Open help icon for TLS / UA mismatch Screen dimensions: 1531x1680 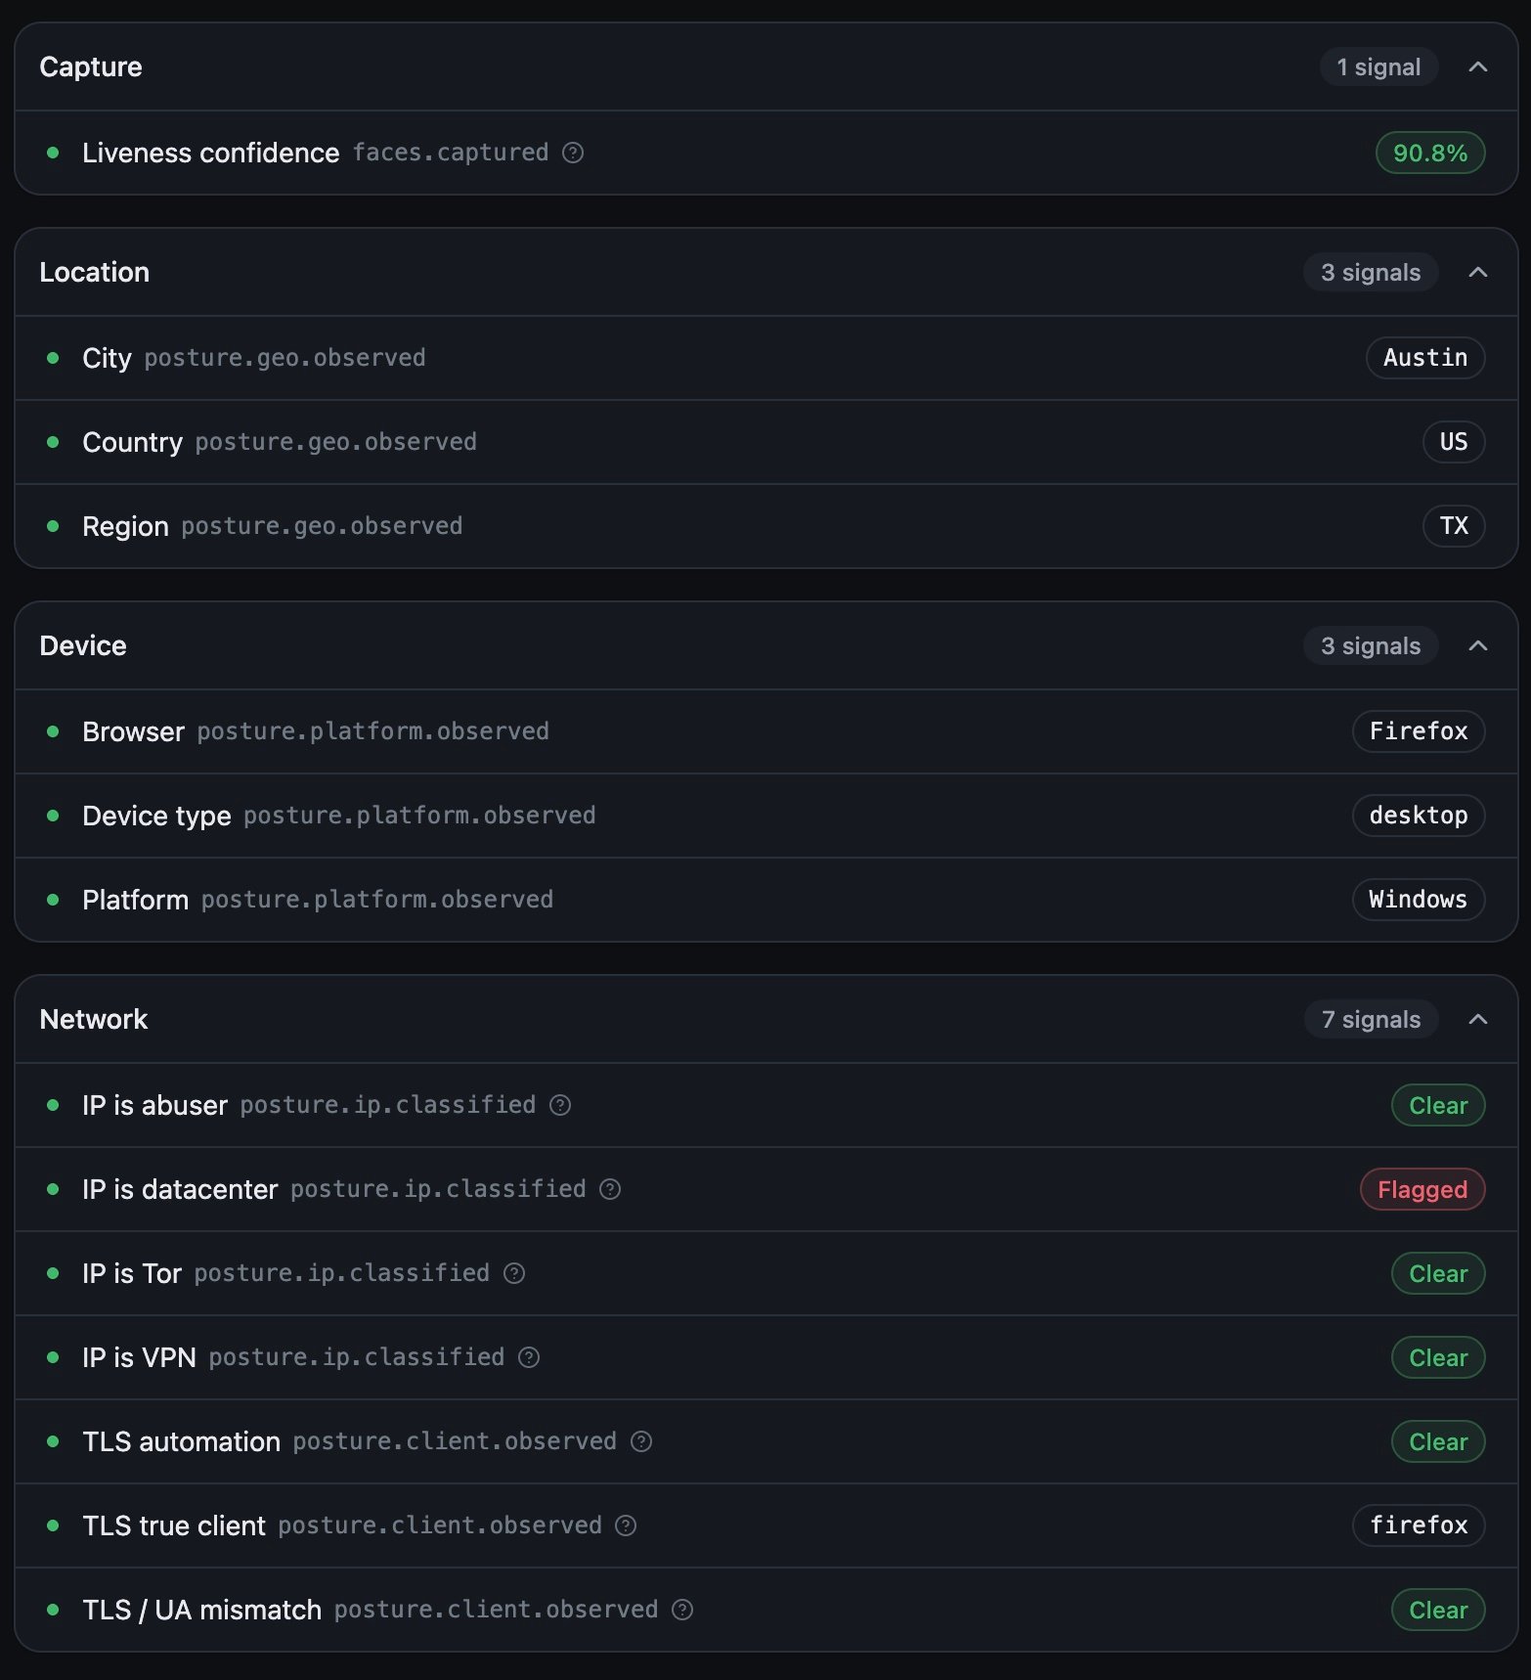pos(682,1610)
